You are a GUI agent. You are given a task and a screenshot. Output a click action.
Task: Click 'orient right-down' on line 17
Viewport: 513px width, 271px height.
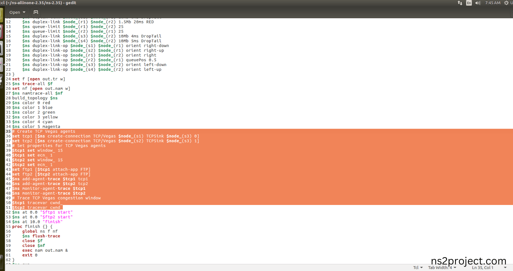pos(147,46)
